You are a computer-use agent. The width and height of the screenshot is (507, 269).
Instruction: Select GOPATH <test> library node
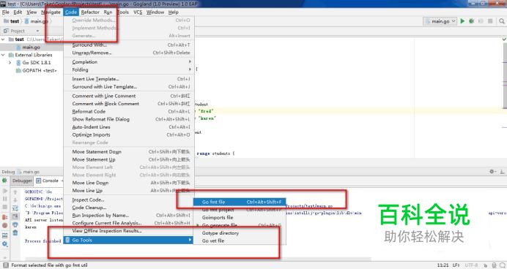[39, 71]
